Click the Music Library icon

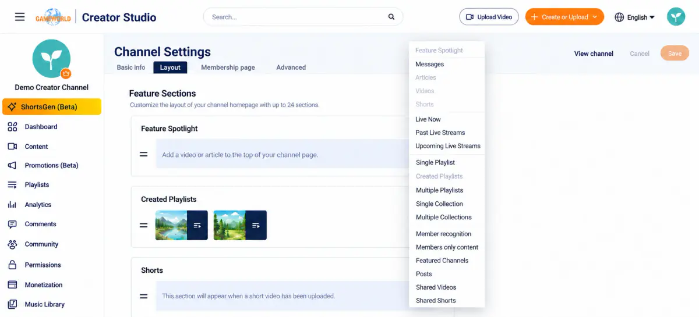12,304
